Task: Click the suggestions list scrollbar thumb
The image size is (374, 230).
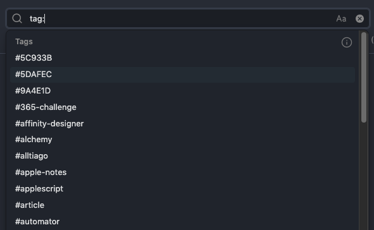Action: point(363,77)
